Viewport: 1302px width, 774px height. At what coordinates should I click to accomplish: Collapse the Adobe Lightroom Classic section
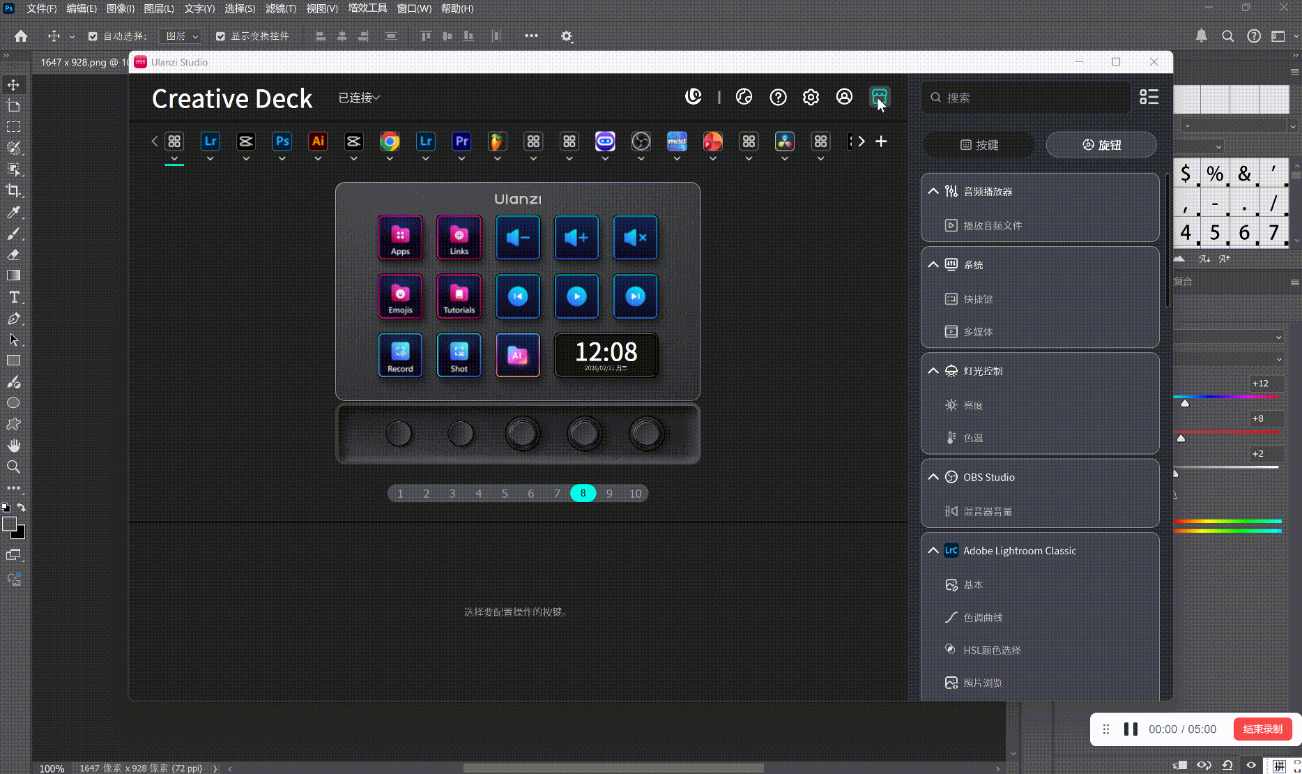[x=933, y=550]
